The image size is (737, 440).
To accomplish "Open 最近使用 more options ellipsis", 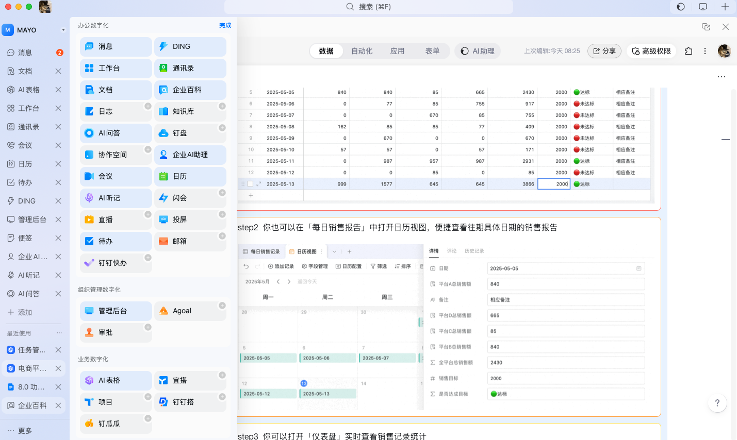I will tap(59, 333).
